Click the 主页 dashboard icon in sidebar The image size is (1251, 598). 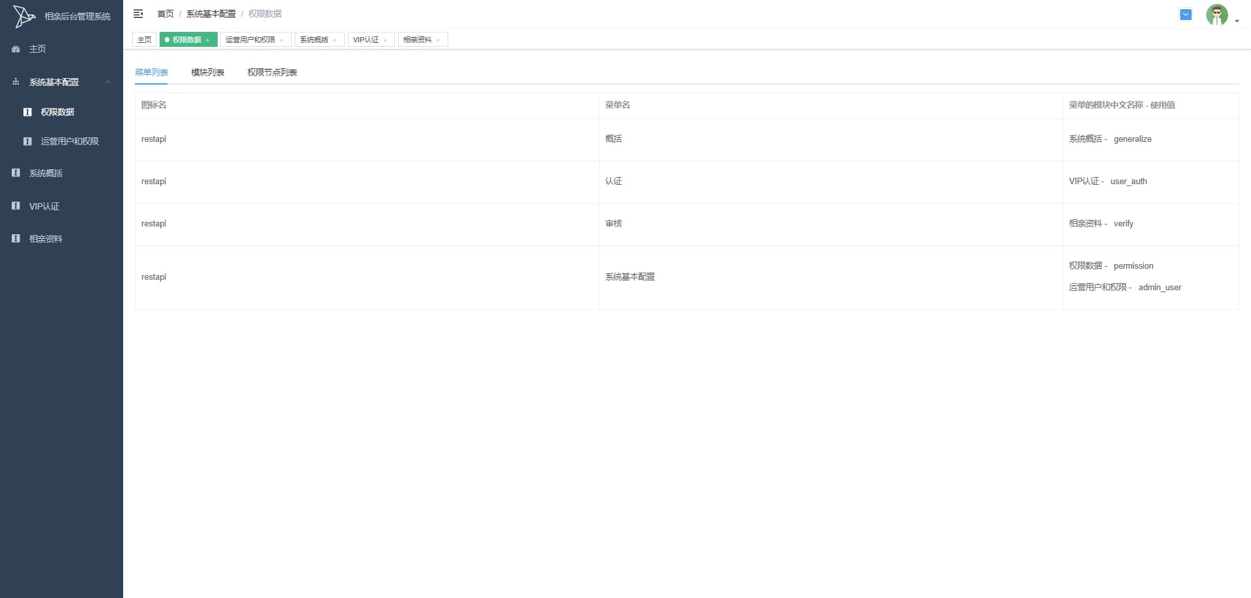(16, 49)
